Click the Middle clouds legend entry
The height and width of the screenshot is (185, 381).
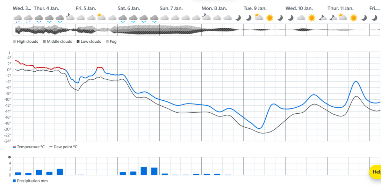click(x=57, y=42)
